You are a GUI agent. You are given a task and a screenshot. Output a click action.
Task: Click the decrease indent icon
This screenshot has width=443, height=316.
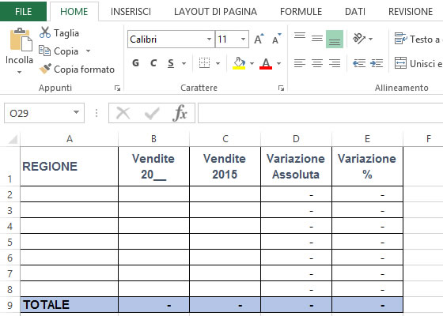[x=359, y=63]
